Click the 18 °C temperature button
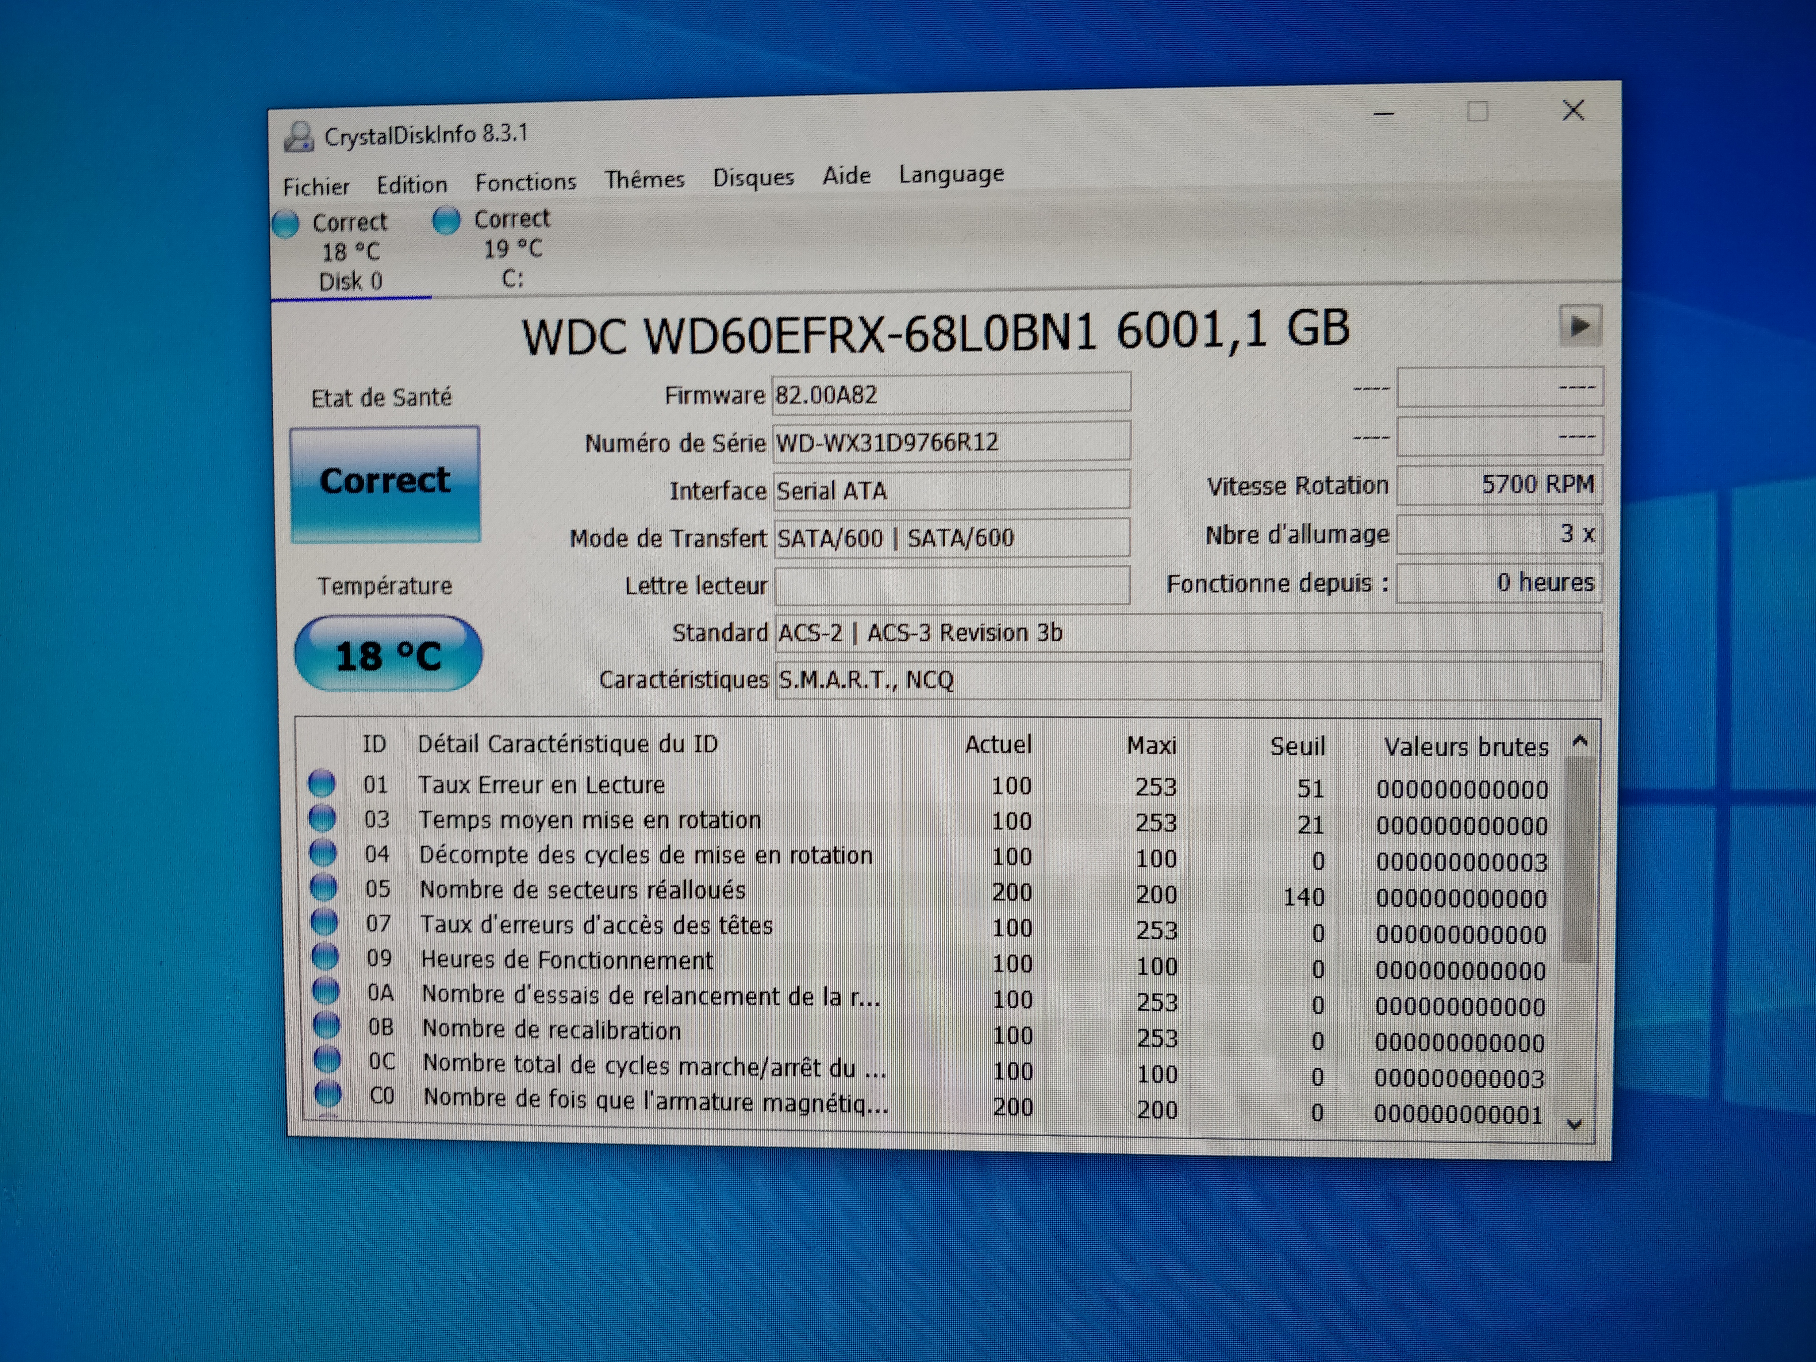 pyautogui.click(x=388, y=654)
